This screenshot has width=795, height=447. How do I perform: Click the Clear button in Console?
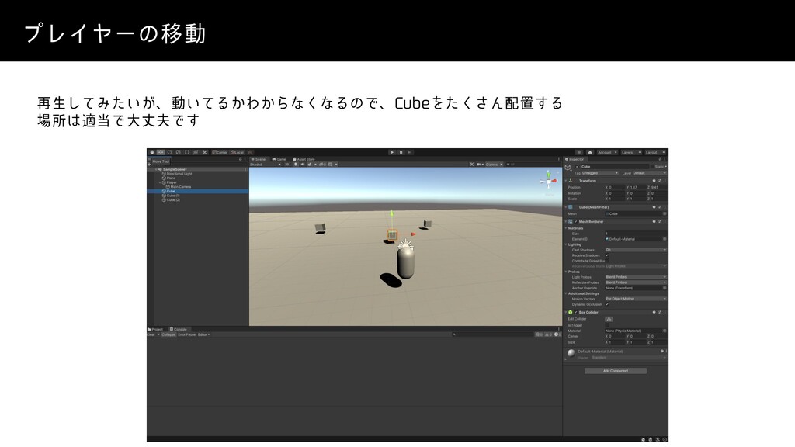pos(152,334)
